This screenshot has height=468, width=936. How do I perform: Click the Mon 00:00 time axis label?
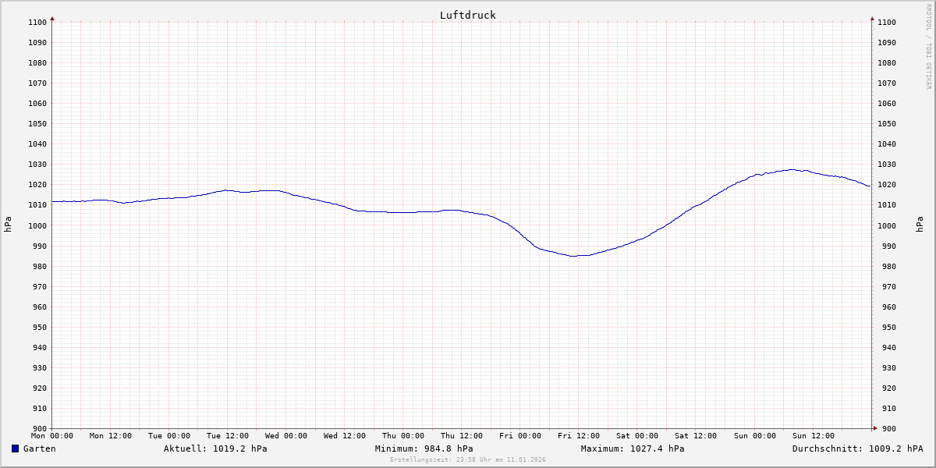pos(52,436)
